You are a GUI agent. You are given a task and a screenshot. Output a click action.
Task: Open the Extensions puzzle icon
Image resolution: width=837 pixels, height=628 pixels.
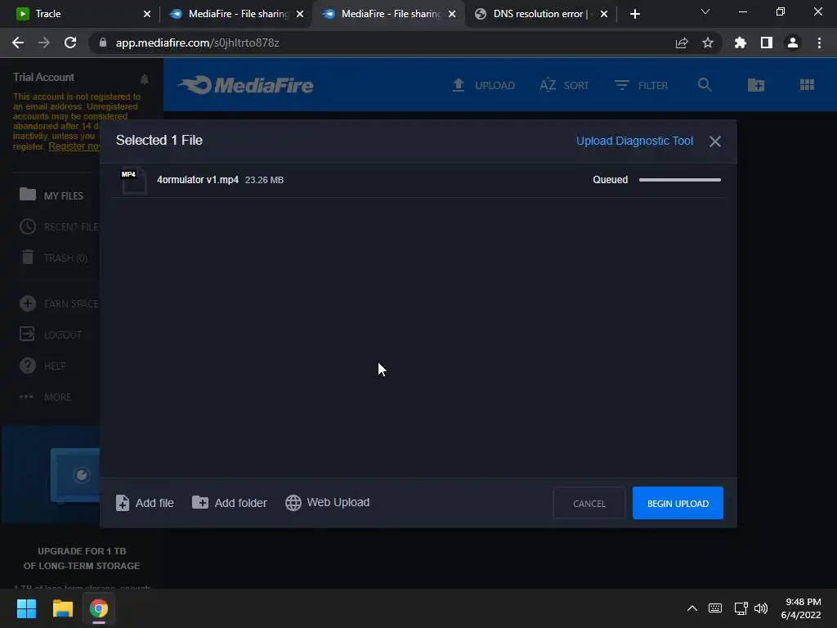point(741,43)
